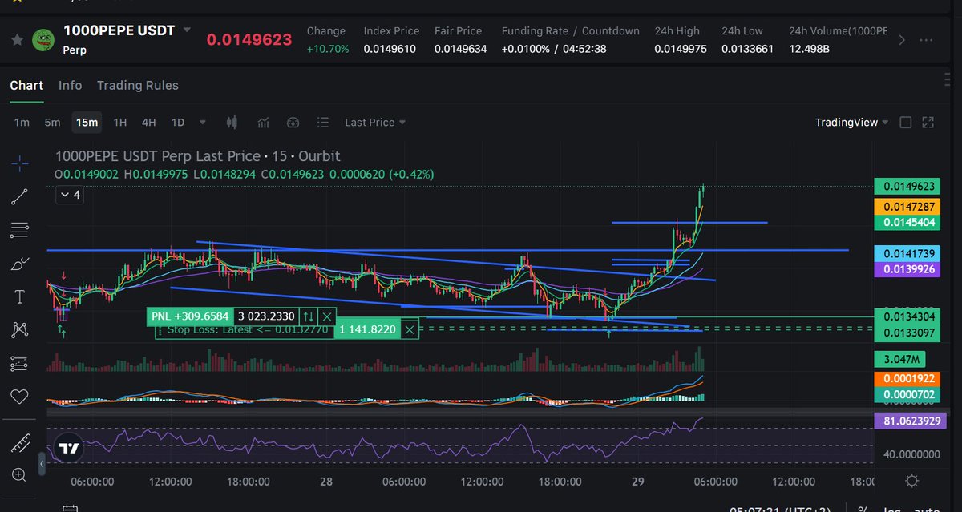Select the Text annotation tool
This screenshot has height=512, width=962.
click(20, 297)
